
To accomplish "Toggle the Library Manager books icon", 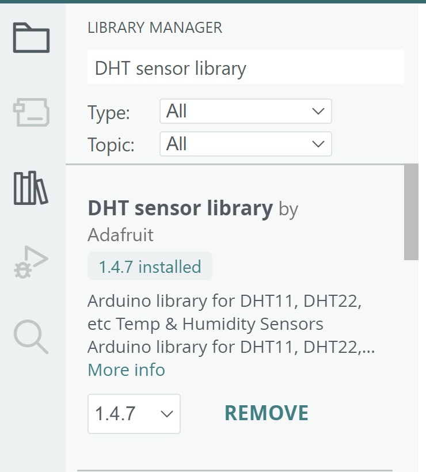I will 32,188.
